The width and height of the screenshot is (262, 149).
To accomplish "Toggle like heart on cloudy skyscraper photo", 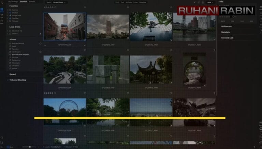I will [x=128, y=7].
